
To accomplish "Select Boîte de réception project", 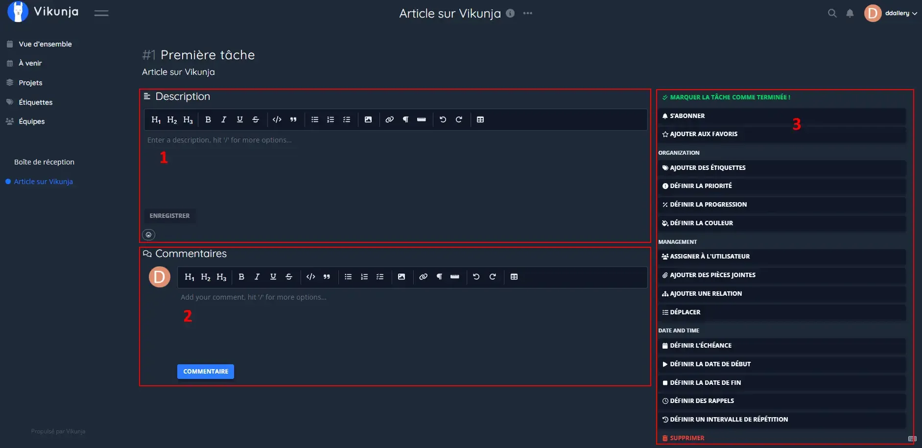I will (x=44, y=162).
